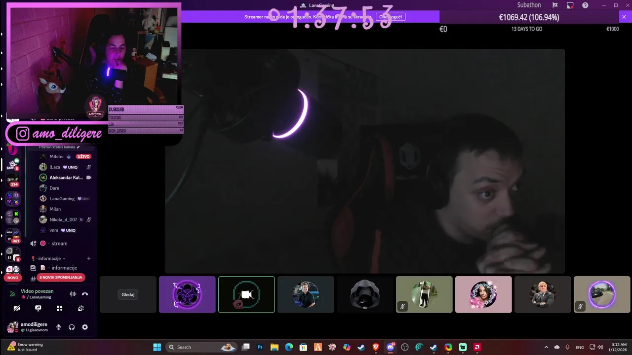Viewport: 632px width, 355px height.
Task: Disconnect from voice with hang-up icon
Action: click(85, 294)
